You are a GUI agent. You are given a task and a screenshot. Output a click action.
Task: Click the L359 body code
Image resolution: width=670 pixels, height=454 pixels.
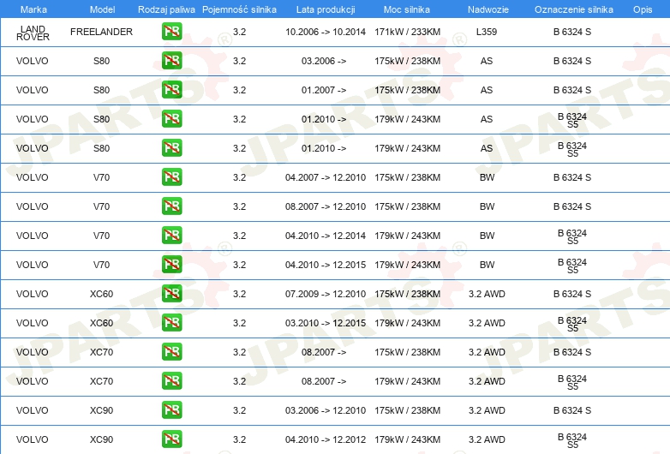tap(487, 32)
